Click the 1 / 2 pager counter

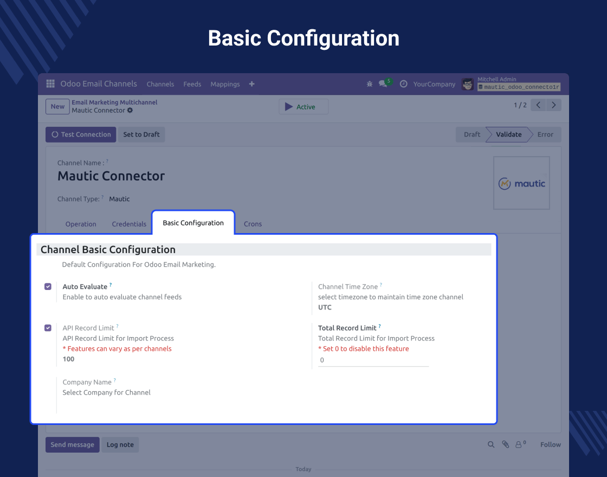coord(520,105)
